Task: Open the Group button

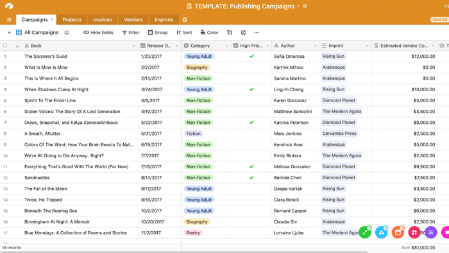Action: click(x=158, y=33)
